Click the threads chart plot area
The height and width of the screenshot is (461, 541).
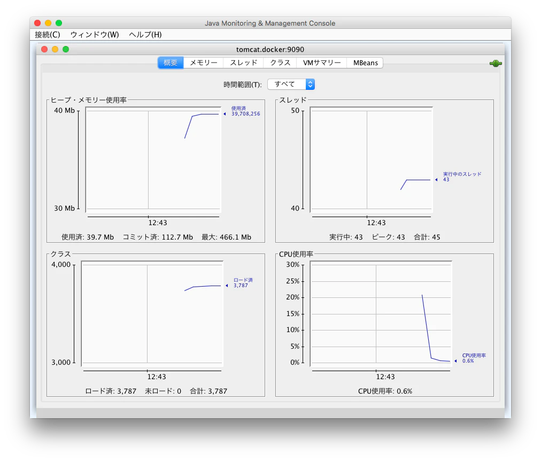pyautogui.click(x=371, y=159)
